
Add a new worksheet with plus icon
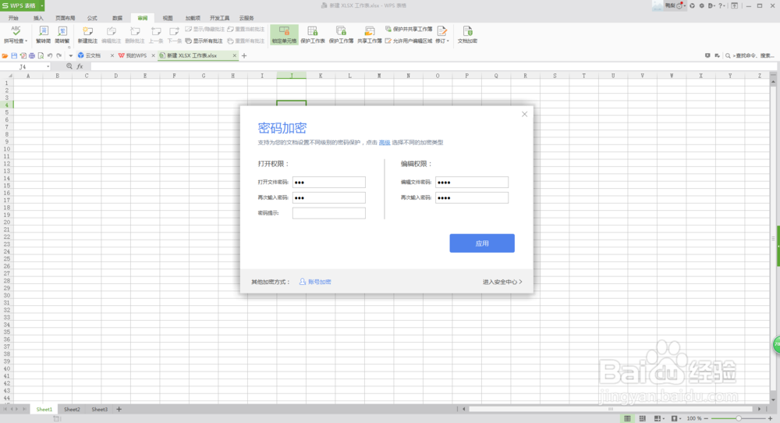(119, 409)
